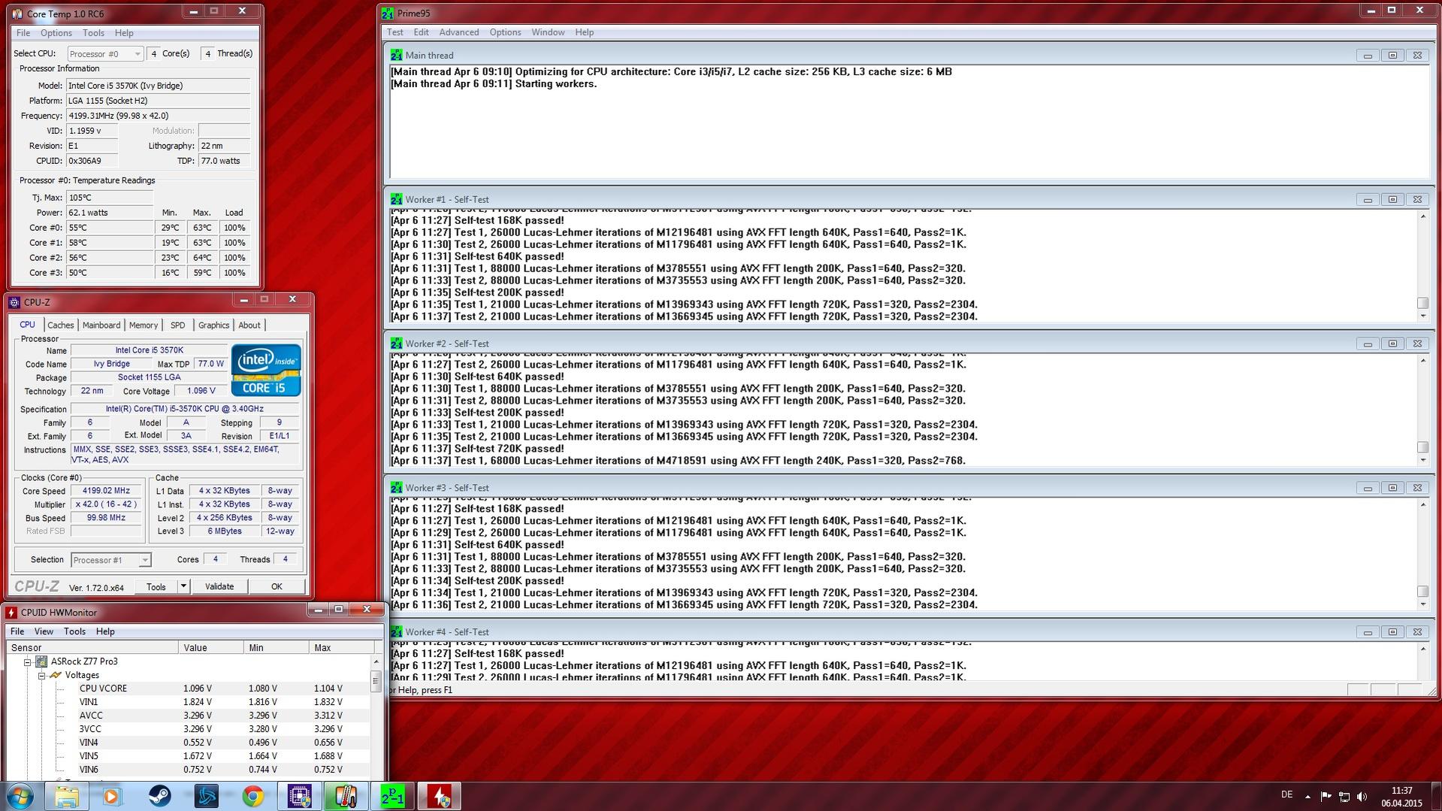Screen dimensions: 1442x811
Task: Click scroll-up arrow in Worker #1 window
Action: (x=1422, y=216)
